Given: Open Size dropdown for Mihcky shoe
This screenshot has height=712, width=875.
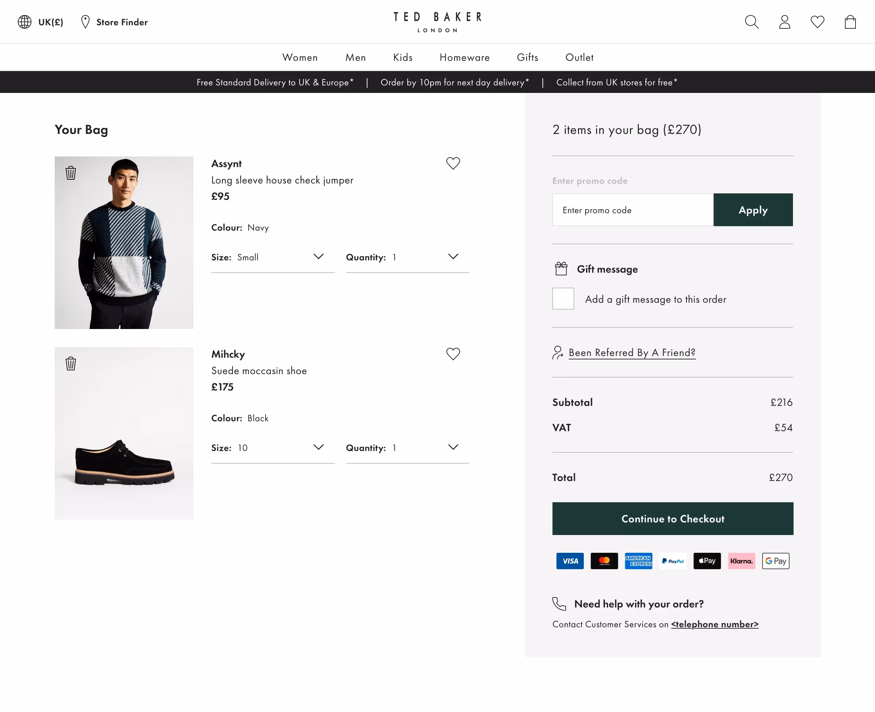Looking at the screenshot, I should [x=273, y=448].
